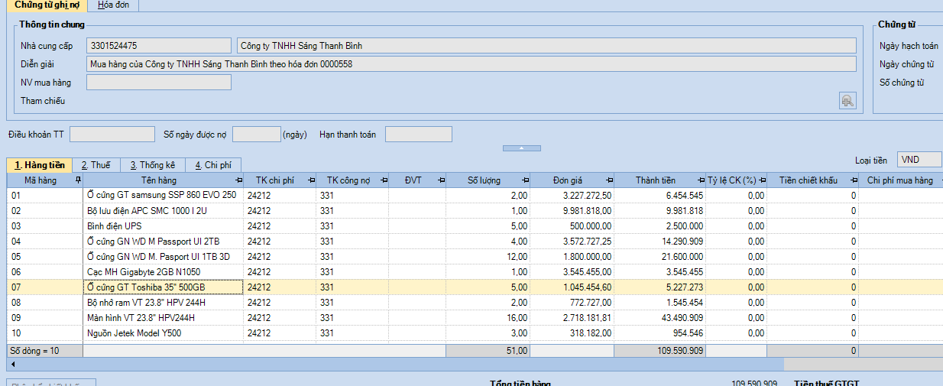Pin the TK chi phí column
943x386 pixels.
click(x=310, y=180)
